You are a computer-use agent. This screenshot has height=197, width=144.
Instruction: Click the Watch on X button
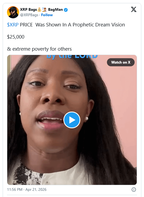pyautogui.click(x=121, y=62)
